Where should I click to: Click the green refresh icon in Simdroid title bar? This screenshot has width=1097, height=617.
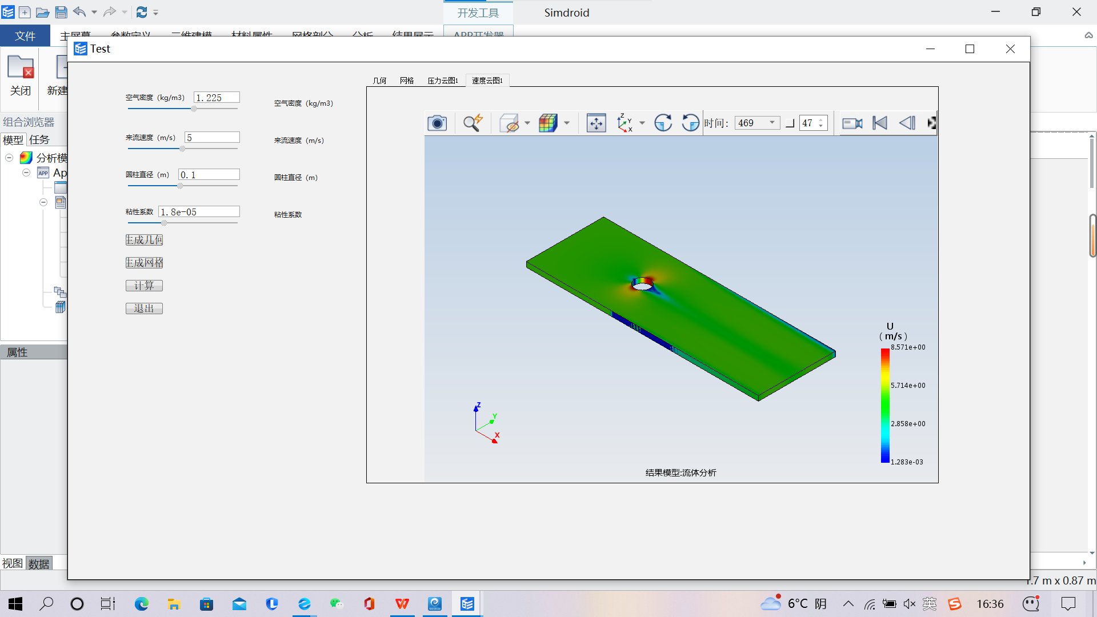[142, 12]
